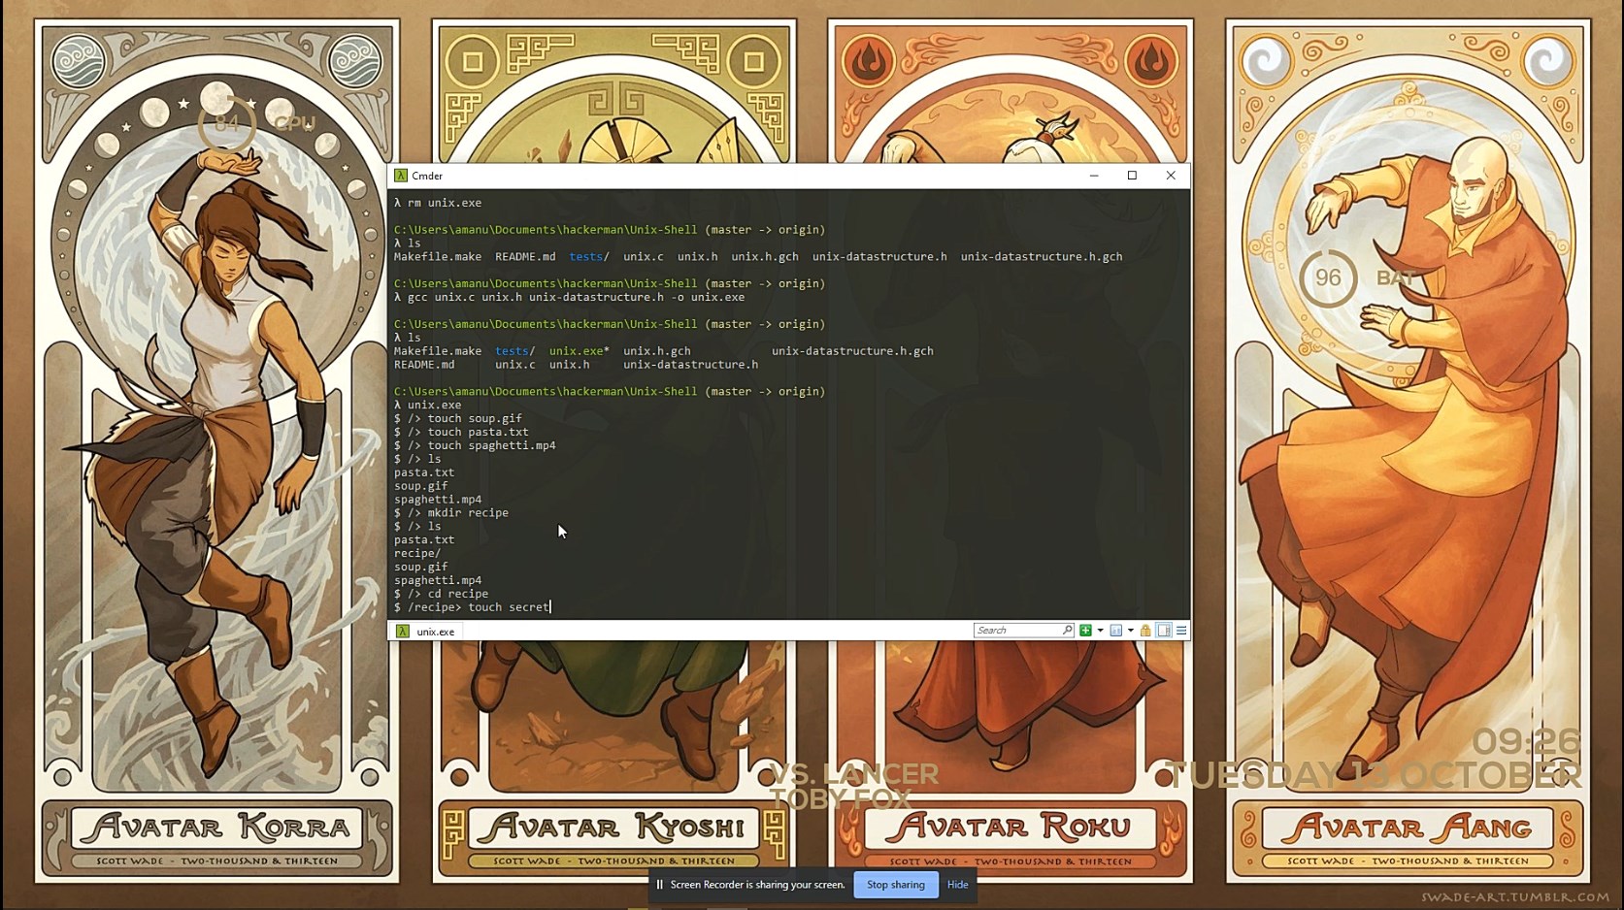
Task: Toggle the alternative mode scroll icon
Action: point(1164,631)
